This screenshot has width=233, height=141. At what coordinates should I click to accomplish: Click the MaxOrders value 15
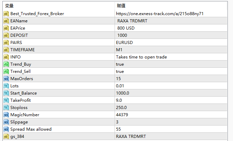pyautogui.click(x=118, y=79)
